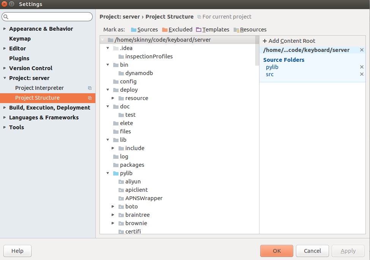The width and height of the screenshot is (370, 260).
Task: Click the Project Structure per-project icon in sidebar
Action: 90,98
